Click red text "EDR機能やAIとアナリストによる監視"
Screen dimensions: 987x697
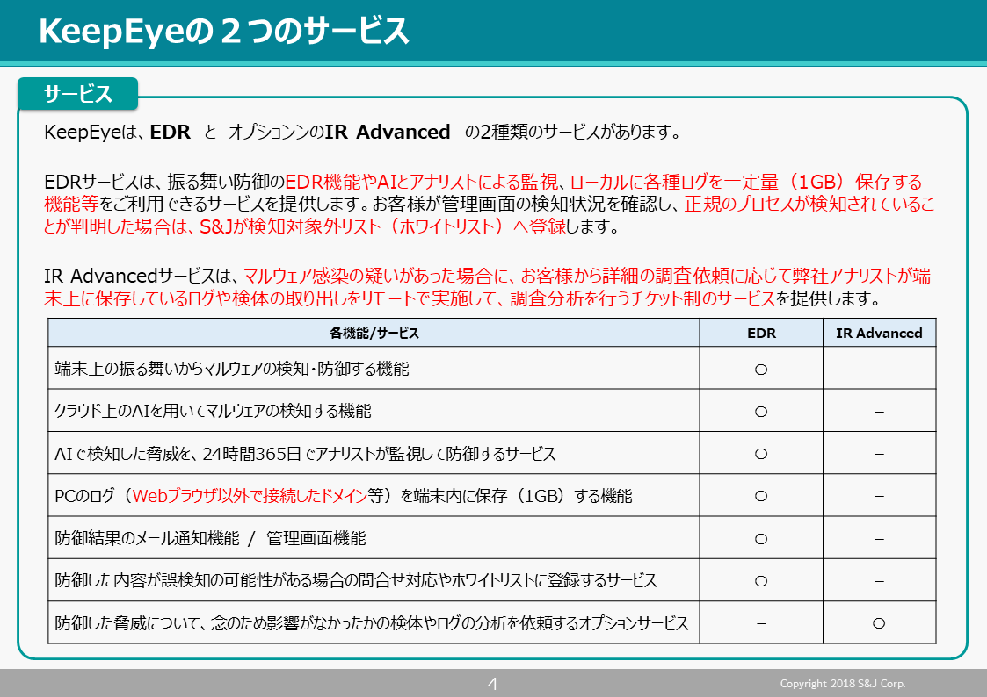[422, 183]
